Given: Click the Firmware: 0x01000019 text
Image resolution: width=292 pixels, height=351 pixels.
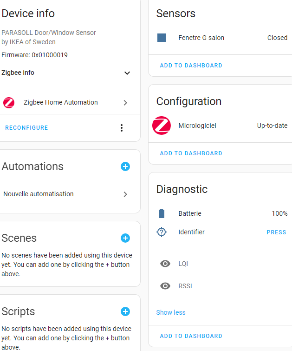Looking at the screenshot, I should (x=34, y=55).
